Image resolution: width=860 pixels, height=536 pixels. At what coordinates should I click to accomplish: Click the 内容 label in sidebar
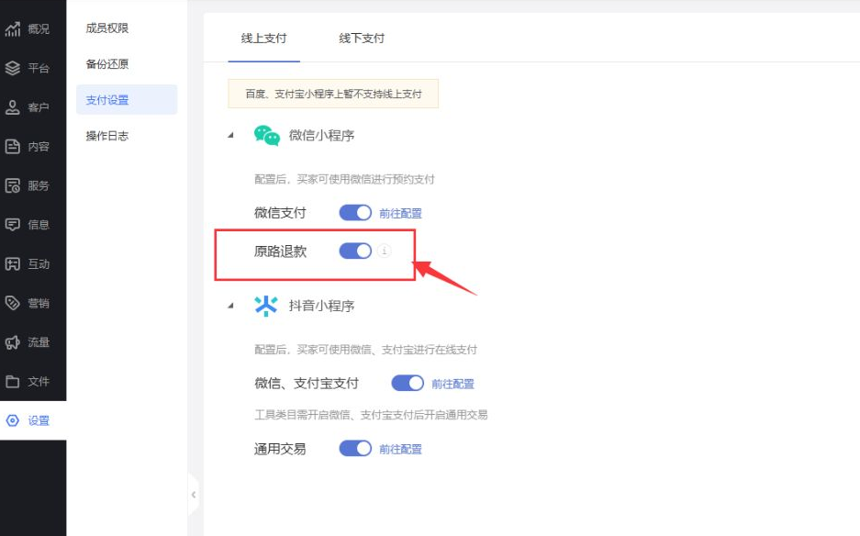point(39,147)
